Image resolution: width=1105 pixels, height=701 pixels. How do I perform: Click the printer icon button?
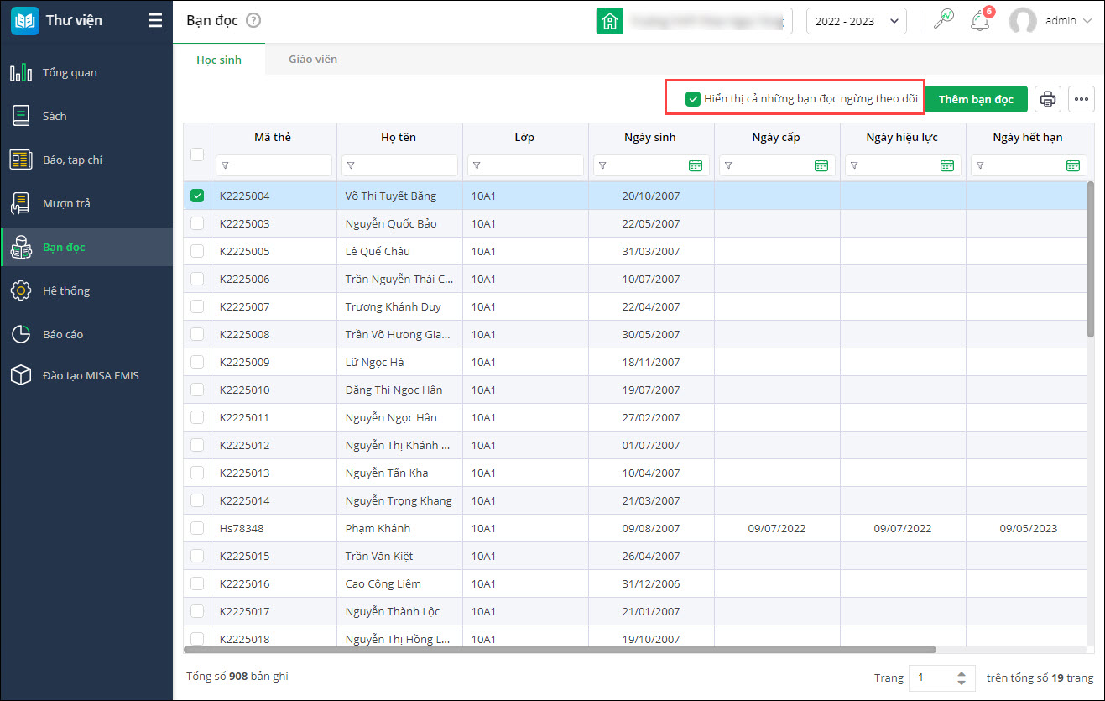[x=1047, y=99]
